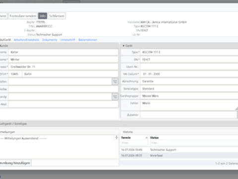Click the empty Telefon input field
The image size is (238, 179).
point(60,82)
